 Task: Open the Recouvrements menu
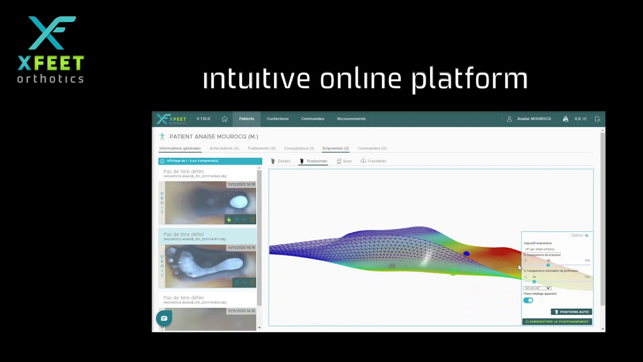click(x=351, y=119)
